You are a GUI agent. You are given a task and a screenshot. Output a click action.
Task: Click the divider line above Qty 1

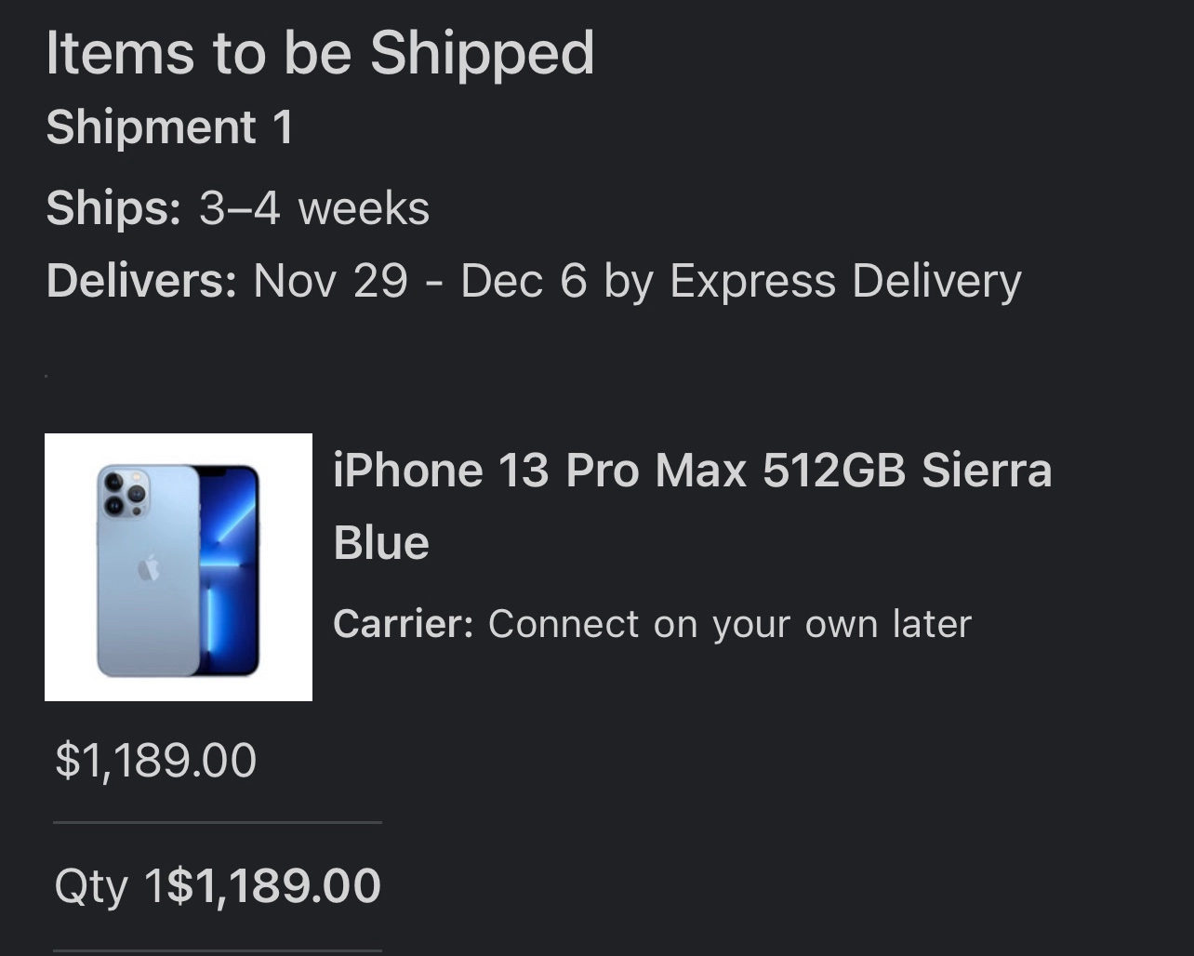tap(218, 822)
